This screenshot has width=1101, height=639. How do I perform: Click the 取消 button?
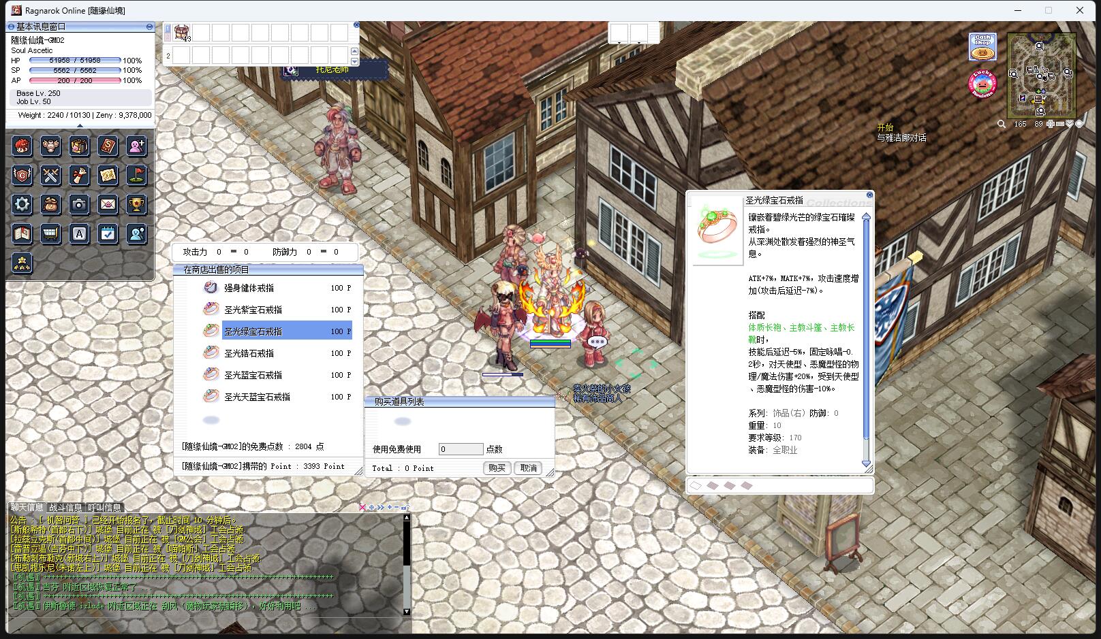coord(529,468)
